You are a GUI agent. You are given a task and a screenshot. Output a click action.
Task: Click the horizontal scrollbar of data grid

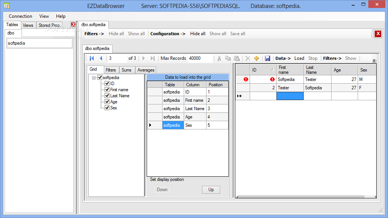[x=306, y=197]
